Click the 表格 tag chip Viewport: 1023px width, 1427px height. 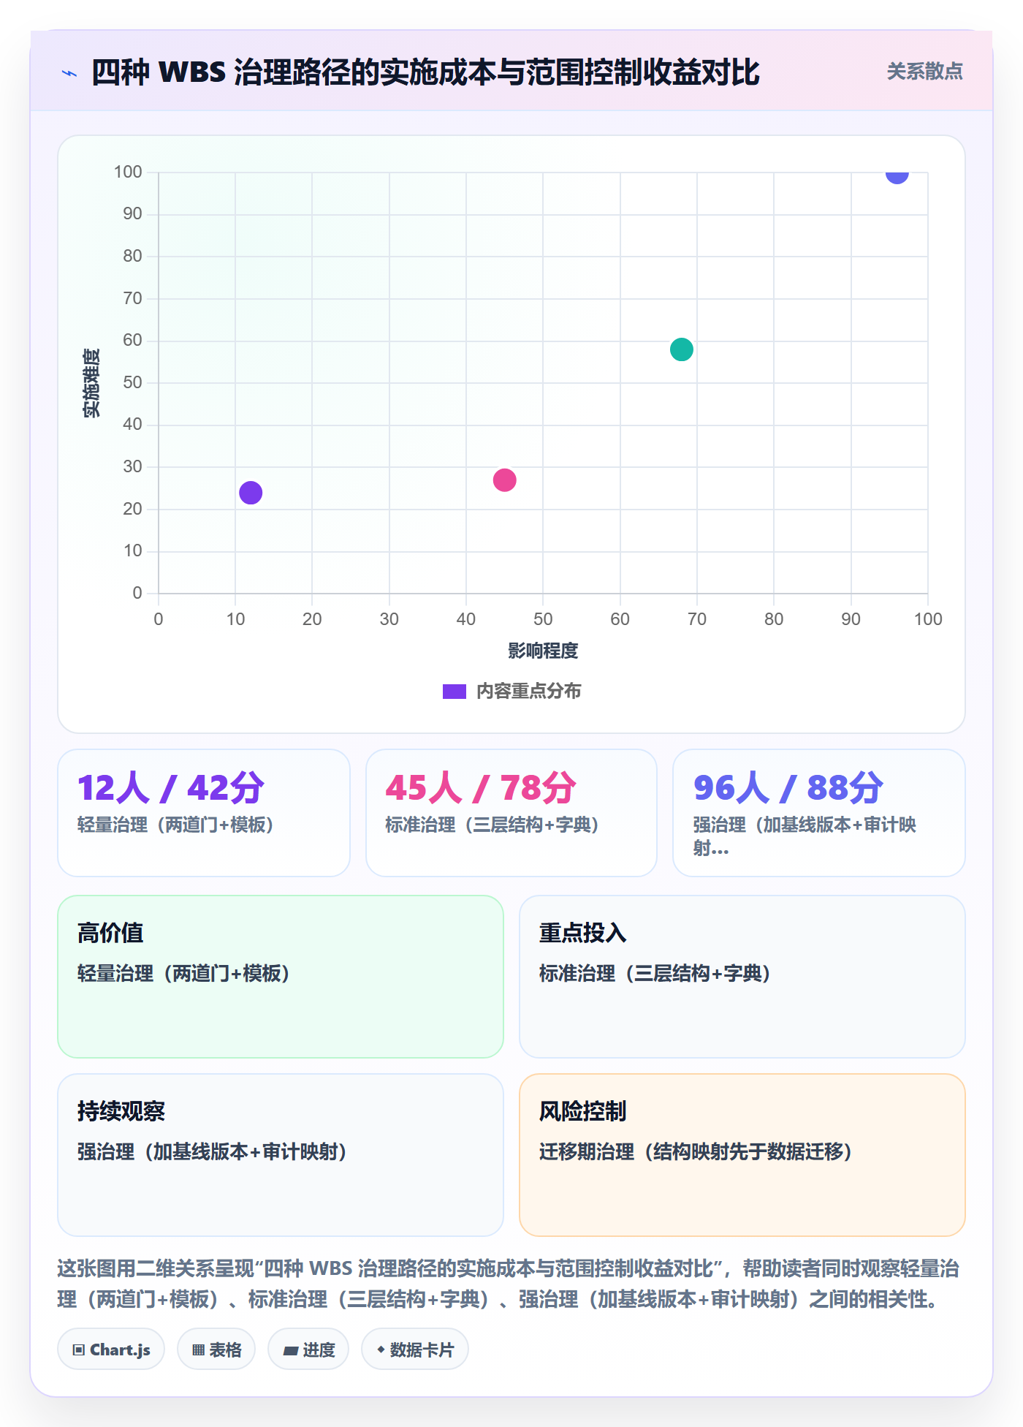(x=216, y=1350)
